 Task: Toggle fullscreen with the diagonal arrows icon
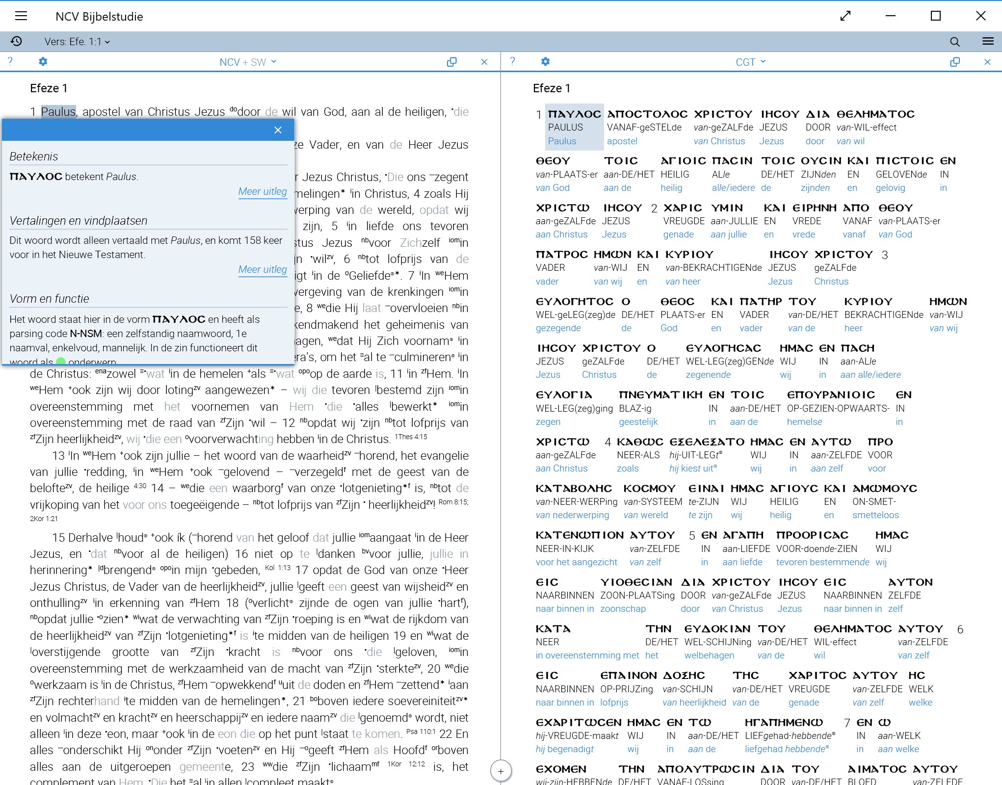tap(845, 16)
